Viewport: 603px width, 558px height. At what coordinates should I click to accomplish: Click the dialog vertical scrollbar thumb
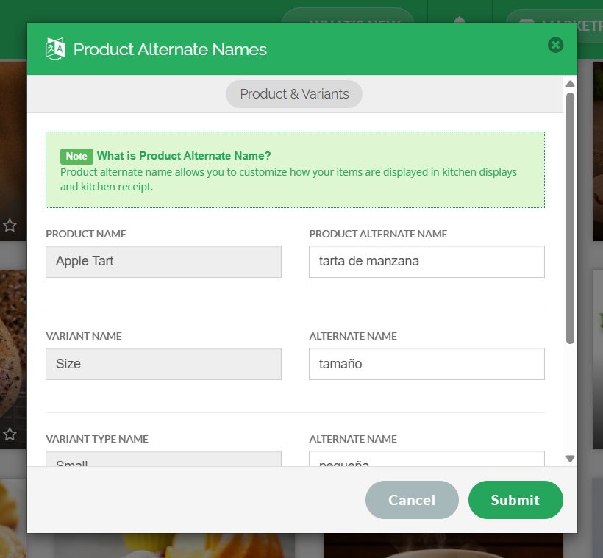(x=570, y=218)
